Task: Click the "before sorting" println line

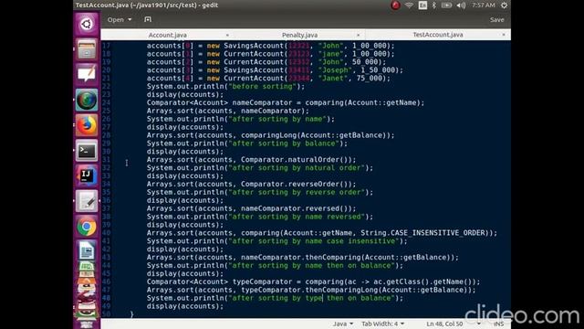Action: pos(225,87)
